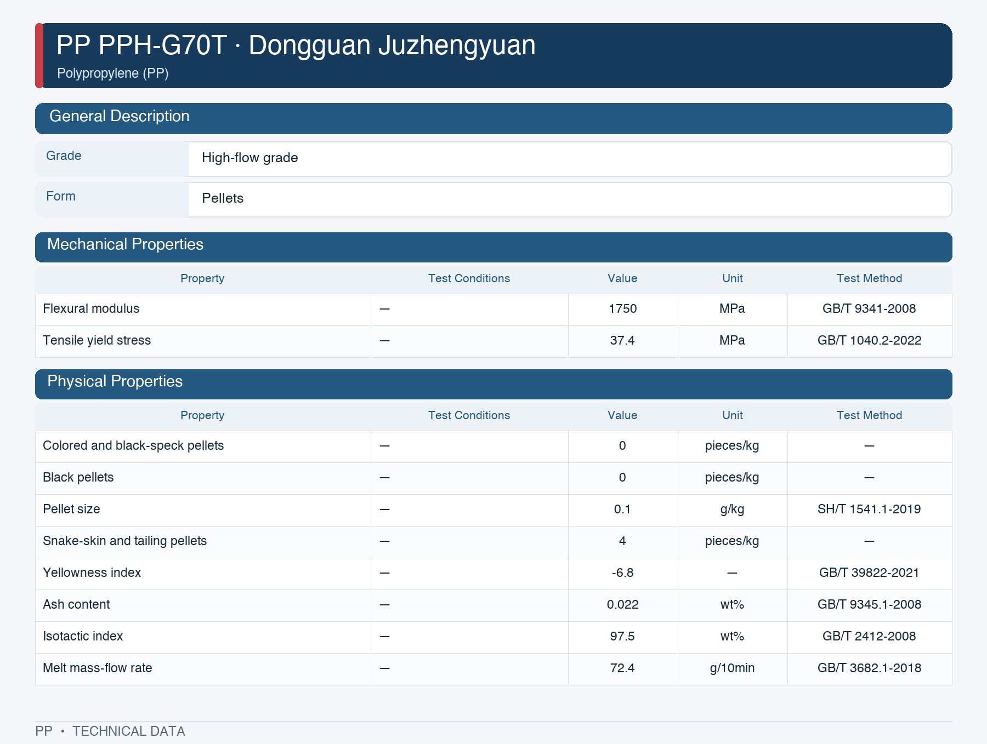Click the snake-skin pellets value '4'
Image resolution: width=987 pixels, height=744 pixels.
[622, 541]
